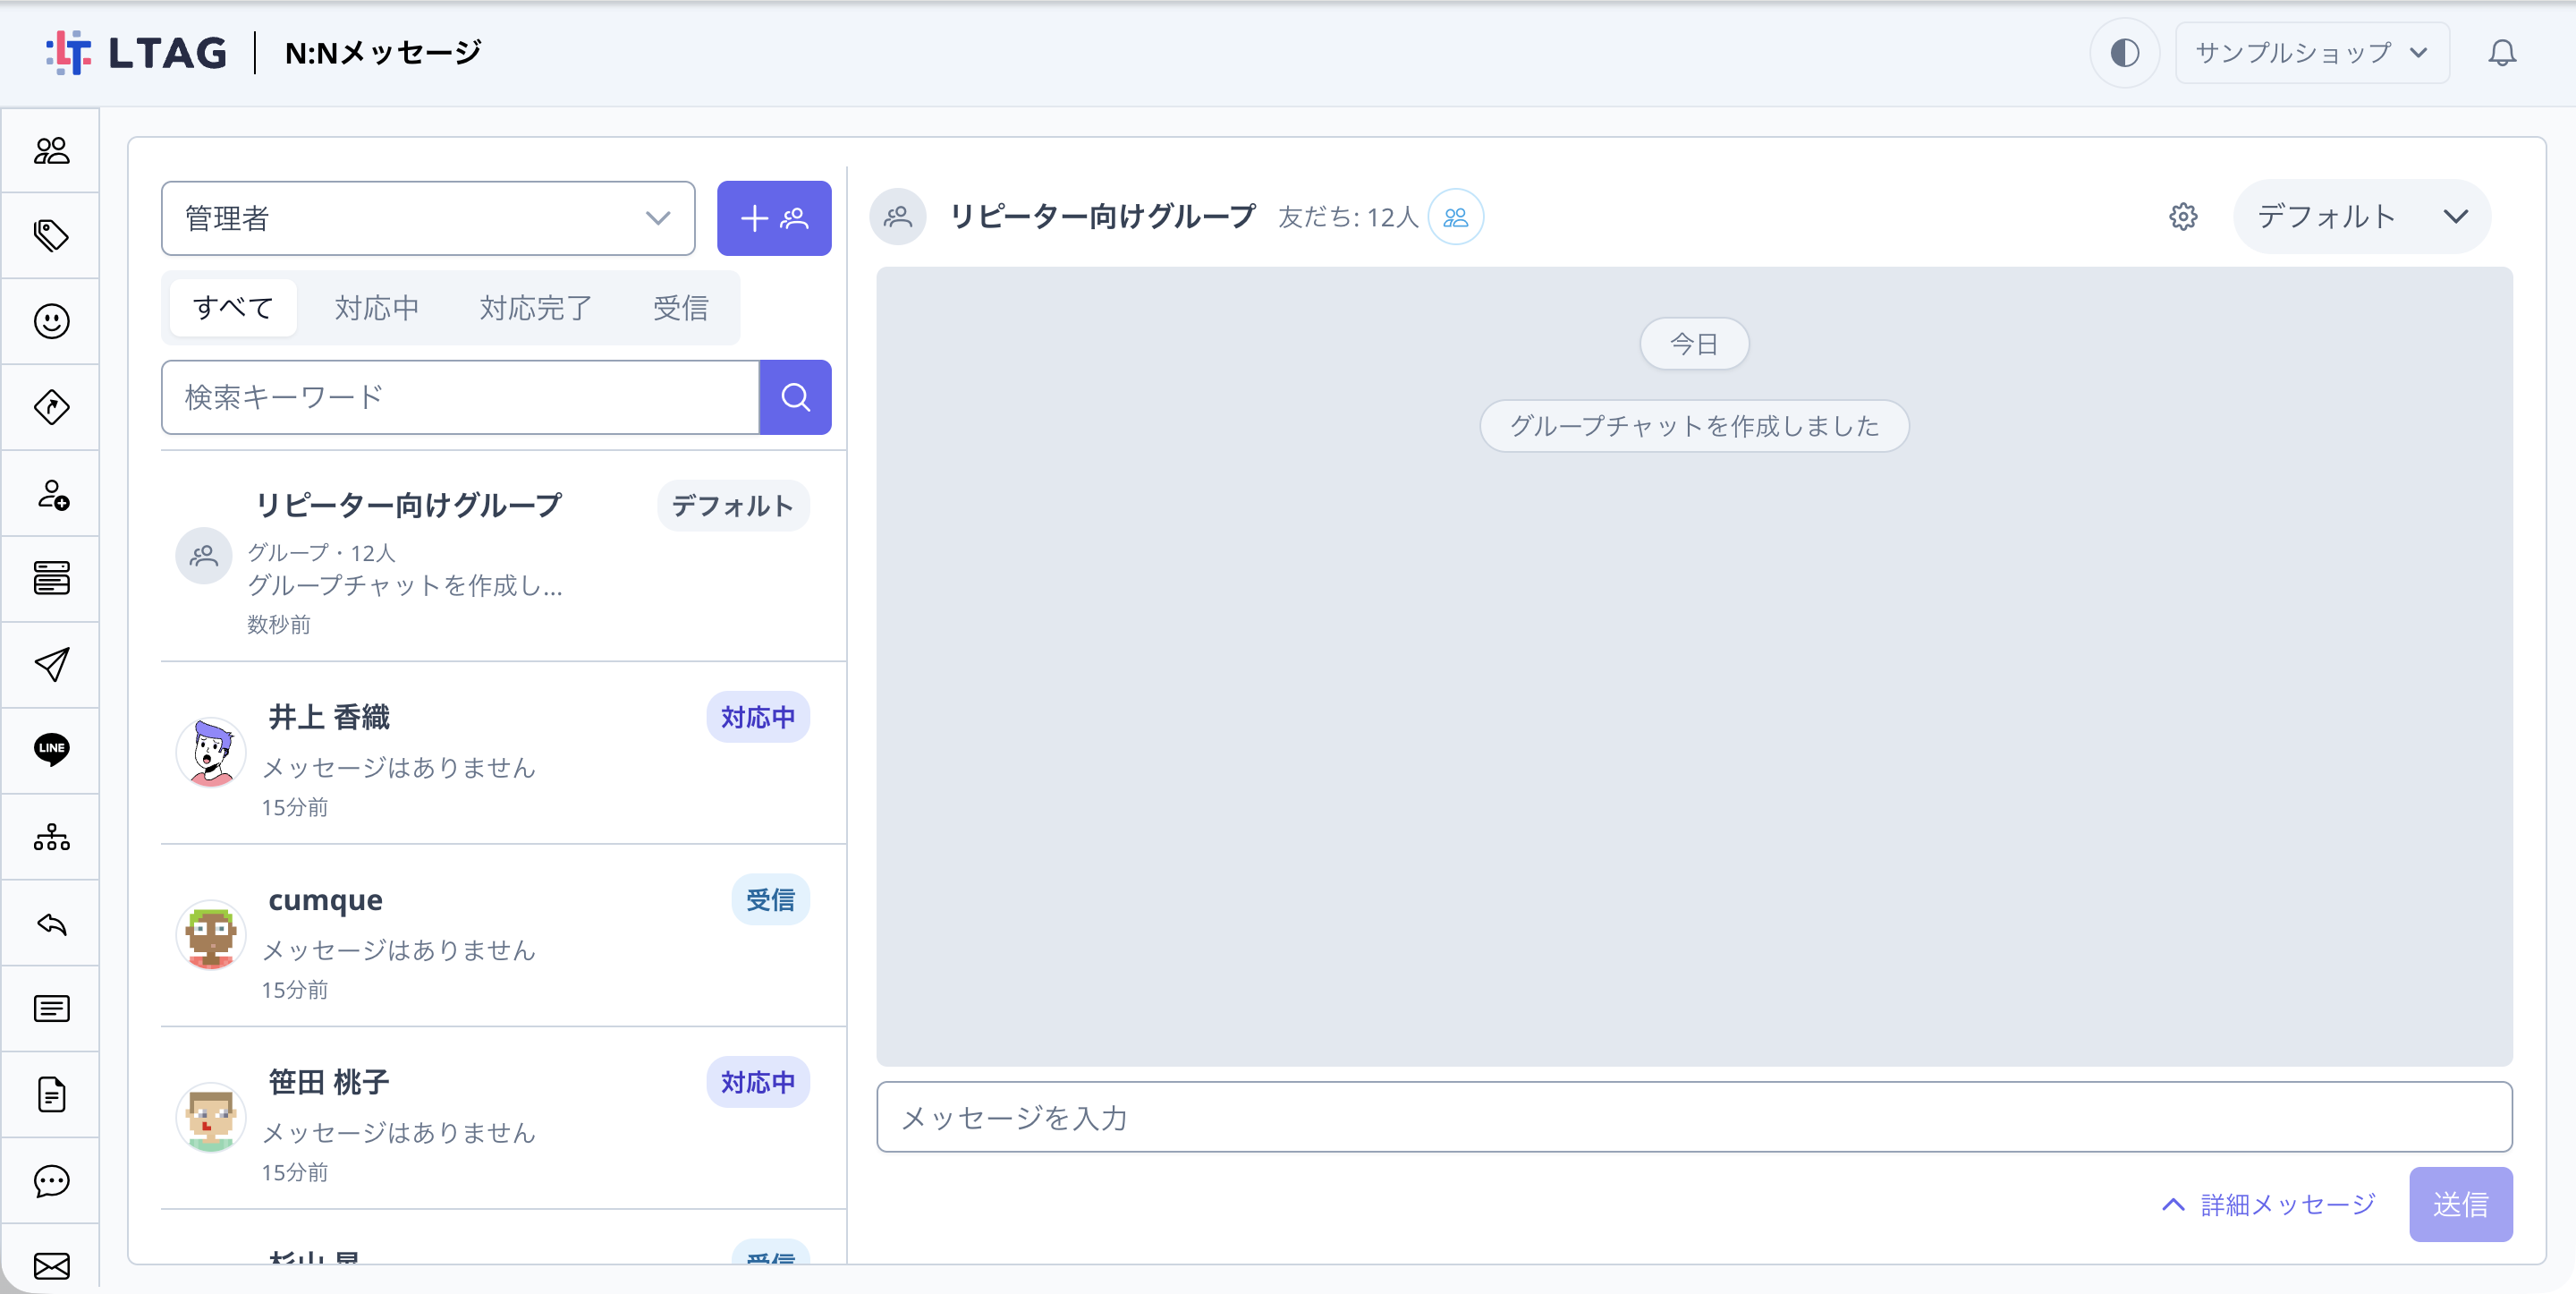Expand the 管理者 dropdown

tap(428, 218)
